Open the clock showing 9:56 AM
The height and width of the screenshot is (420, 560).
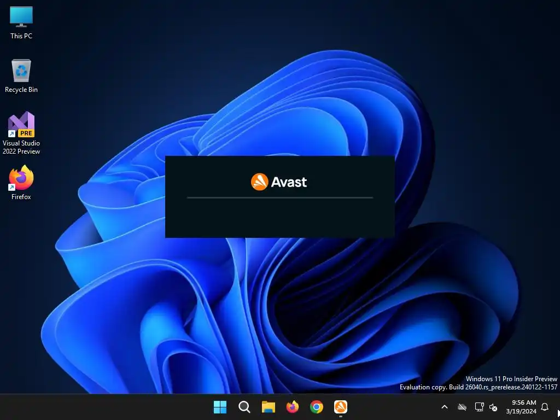pos(521,407)
